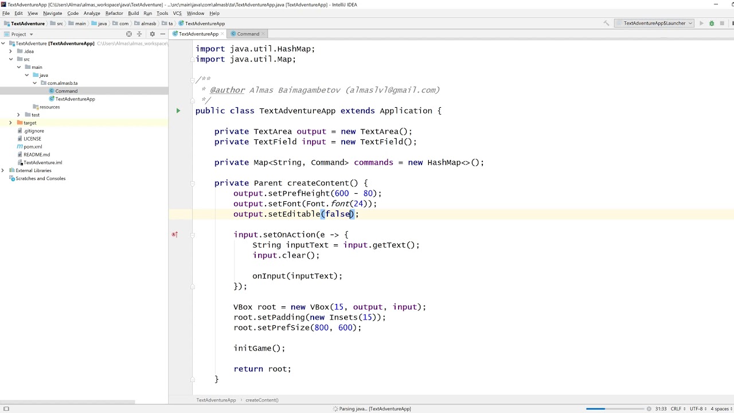Expand the test folder

click(18, 115)
